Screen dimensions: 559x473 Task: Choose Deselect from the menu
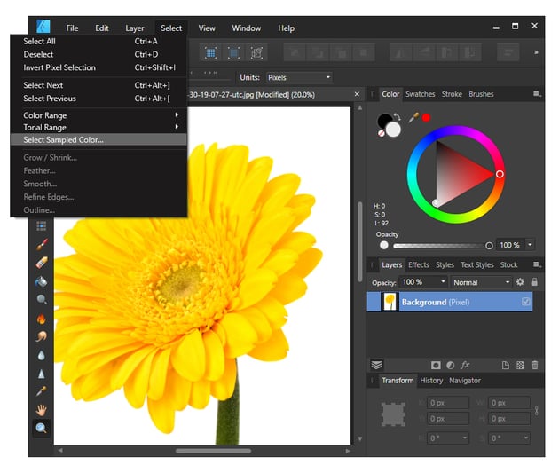pos(98,54)
